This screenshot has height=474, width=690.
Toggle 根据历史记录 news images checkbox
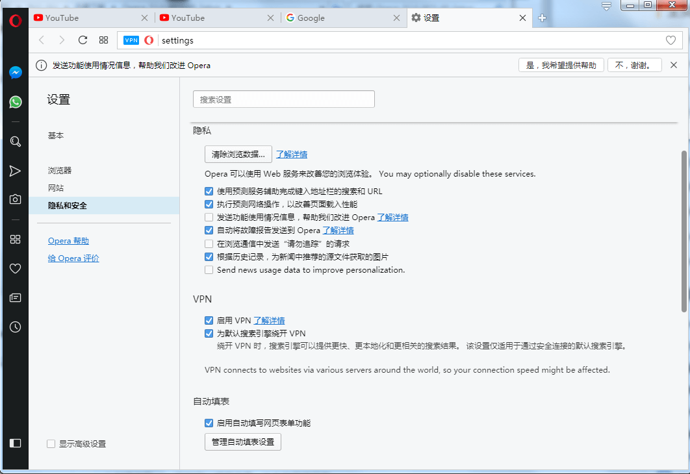[209, 256]
